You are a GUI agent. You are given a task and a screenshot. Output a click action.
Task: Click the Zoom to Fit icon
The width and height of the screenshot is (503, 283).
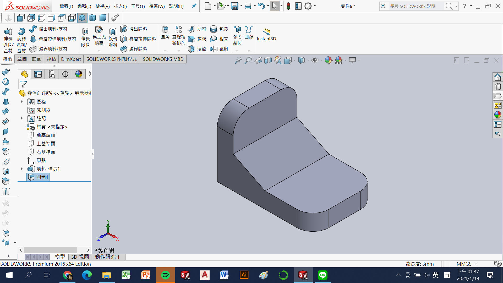pyautogui.click(x=238, y=61)
